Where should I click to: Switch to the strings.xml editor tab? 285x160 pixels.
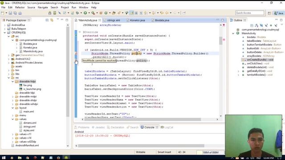click(111, 20)
